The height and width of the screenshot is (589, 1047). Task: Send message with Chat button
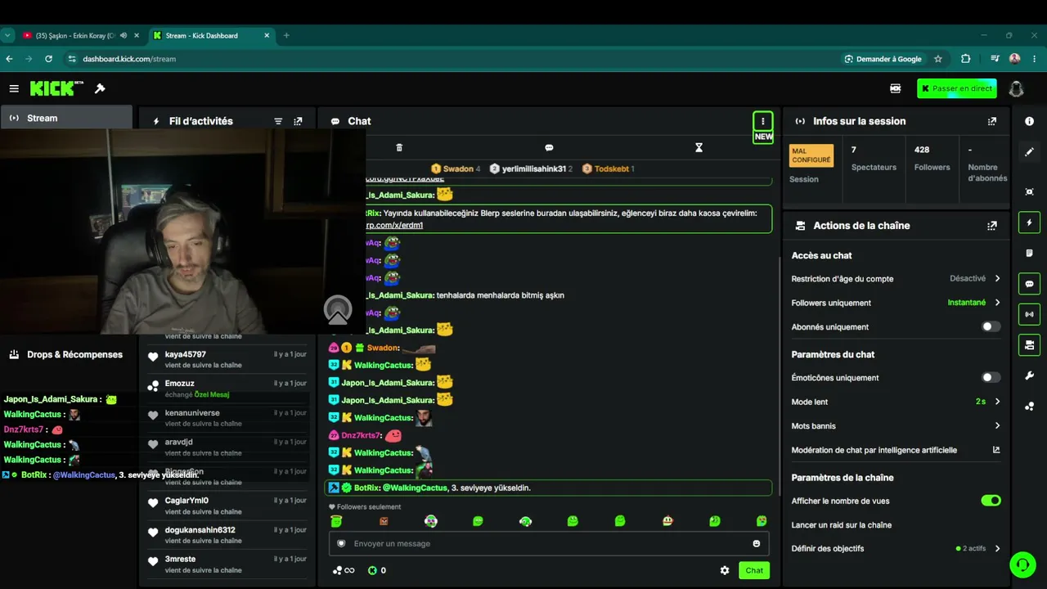pyautogui.click(x=754, y=570)
